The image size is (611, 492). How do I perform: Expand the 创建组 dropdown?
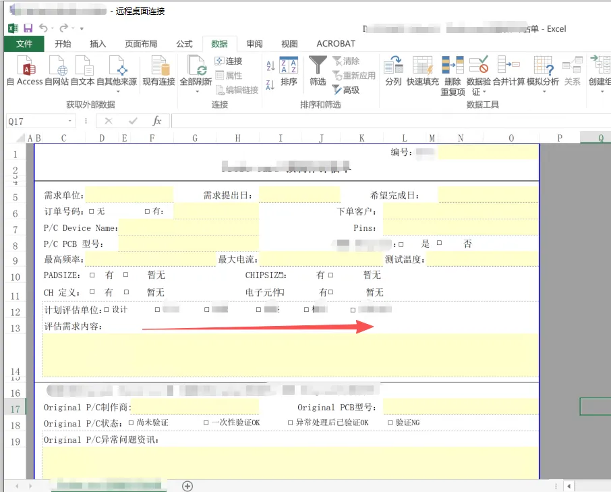tap(602, 92)
